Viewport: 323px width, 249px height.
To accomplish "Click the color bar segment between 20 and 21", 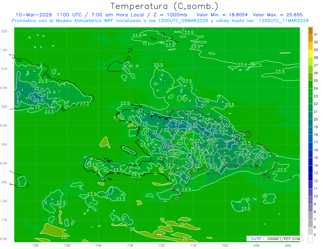I will click(310, 115).
